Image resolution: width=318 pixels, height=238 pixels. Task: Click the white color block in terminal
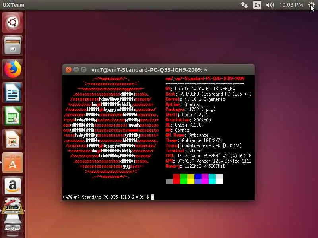coord(219,179)
